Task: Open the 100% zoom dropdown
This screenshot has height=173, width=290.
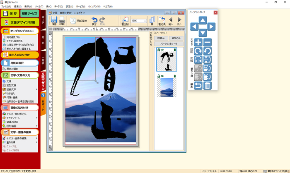Action: tap(144, 21)
